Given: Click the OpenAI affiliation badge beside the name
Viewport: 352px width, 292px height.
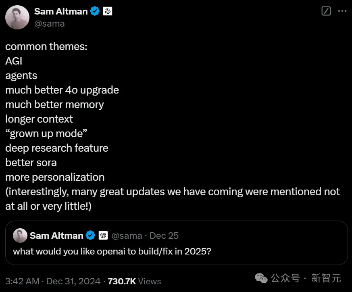Looking at the screenshot, I should [108, 11].
